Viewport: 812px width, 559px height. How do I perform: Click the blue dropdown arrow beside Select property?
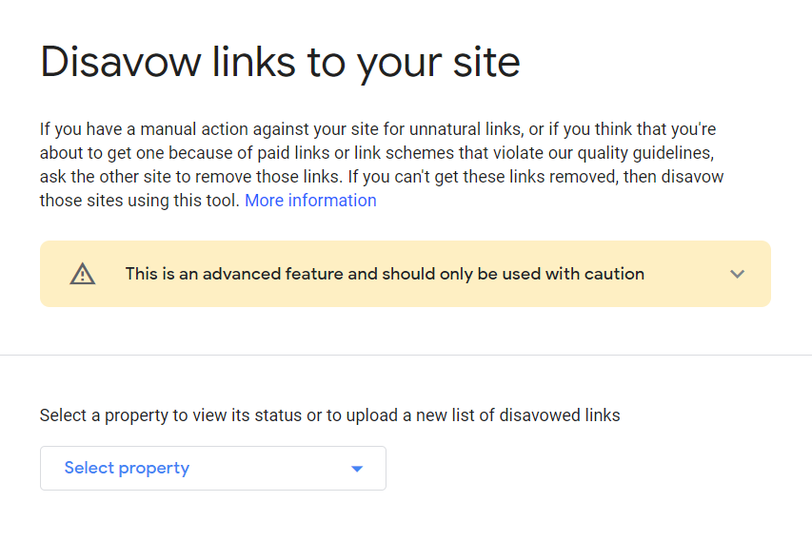[x=357, y=469]
